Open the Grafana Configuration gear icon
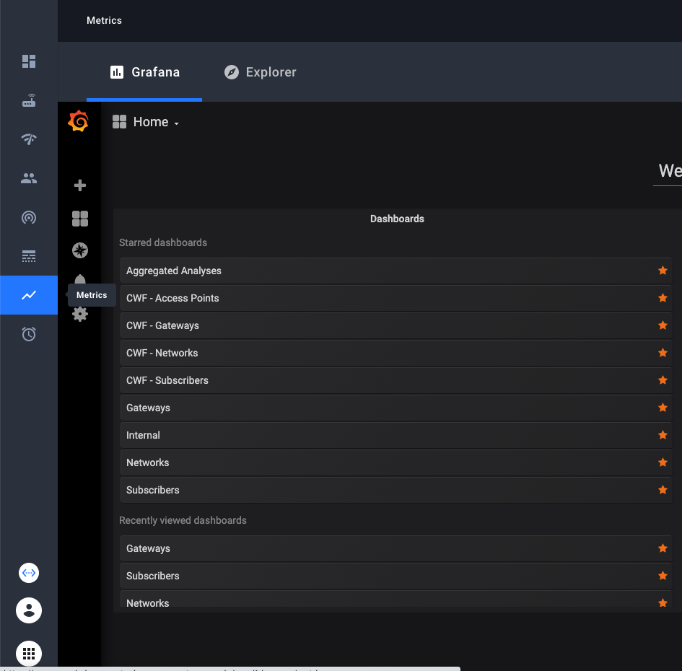 coord(79,314)
